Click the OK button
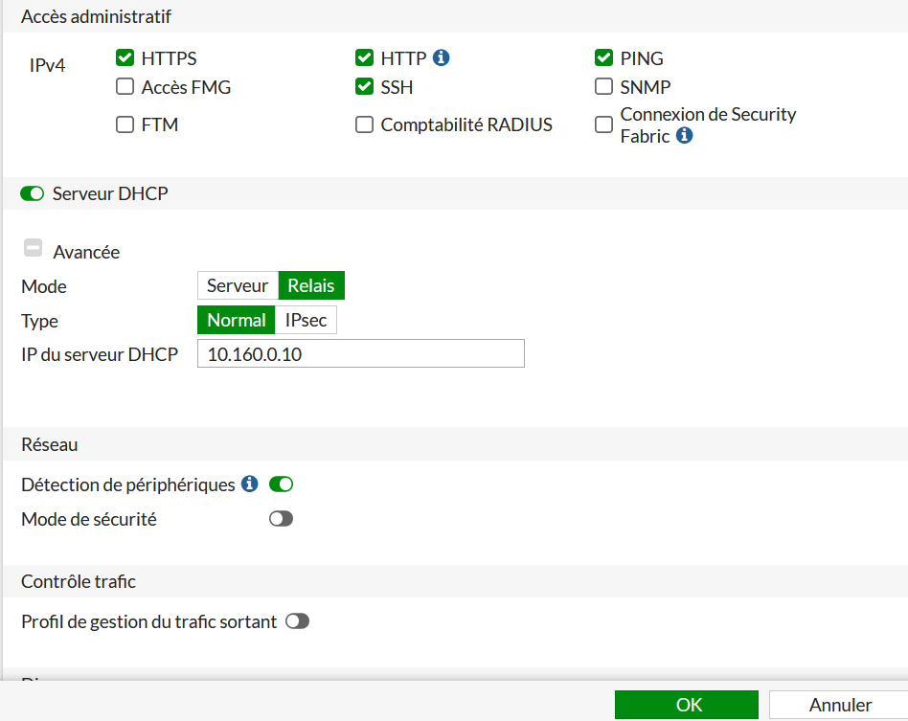 tap(687, 705)
